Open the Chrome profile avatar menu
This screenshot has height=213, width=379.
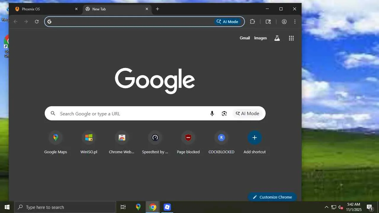tap(284, 22)
